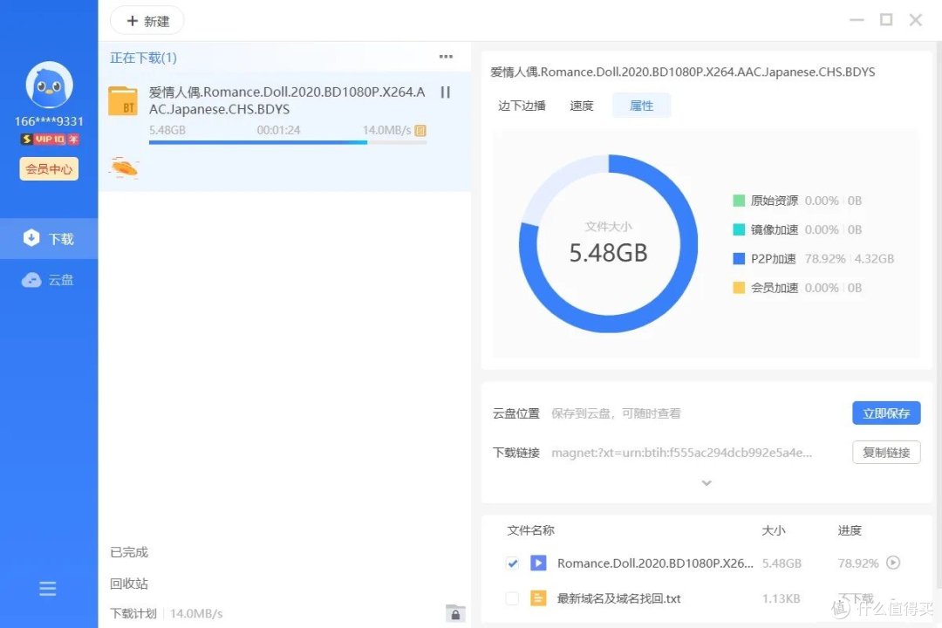The width and height of the screenshot is (942, 628).
Task: Click the 最新域名及域名找回.txt file name
Action: (x=618, y=598)
